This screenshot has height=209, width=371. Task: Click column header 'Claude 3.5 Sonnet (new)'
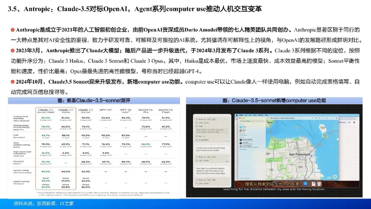(x=46, y=111)
